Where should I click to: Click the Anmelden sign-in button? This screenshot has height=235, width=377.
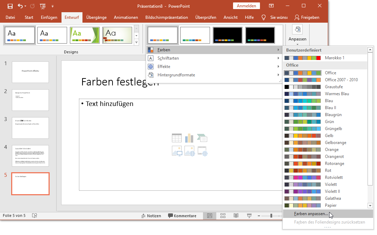click(x=246, y=6)
